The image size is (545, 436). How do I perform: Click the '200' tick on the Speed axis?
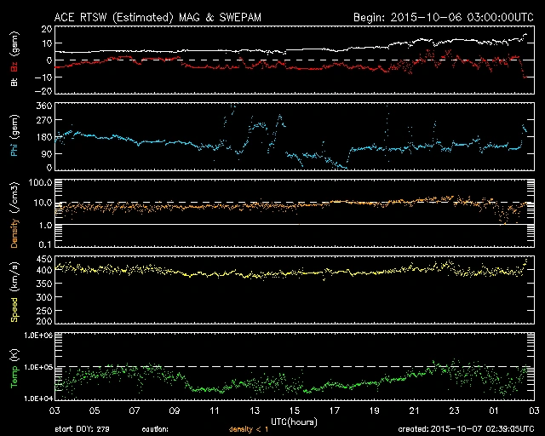(44, 321)
